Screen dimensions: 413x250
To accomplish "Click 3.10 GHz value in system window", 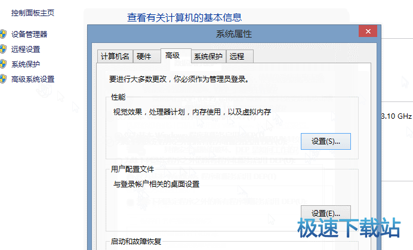I will 397,116.
